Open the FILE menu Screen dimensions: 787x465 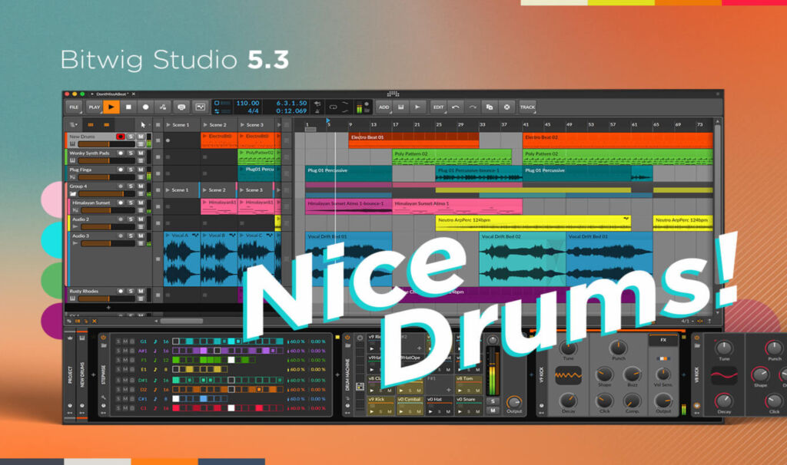[73, 107]
